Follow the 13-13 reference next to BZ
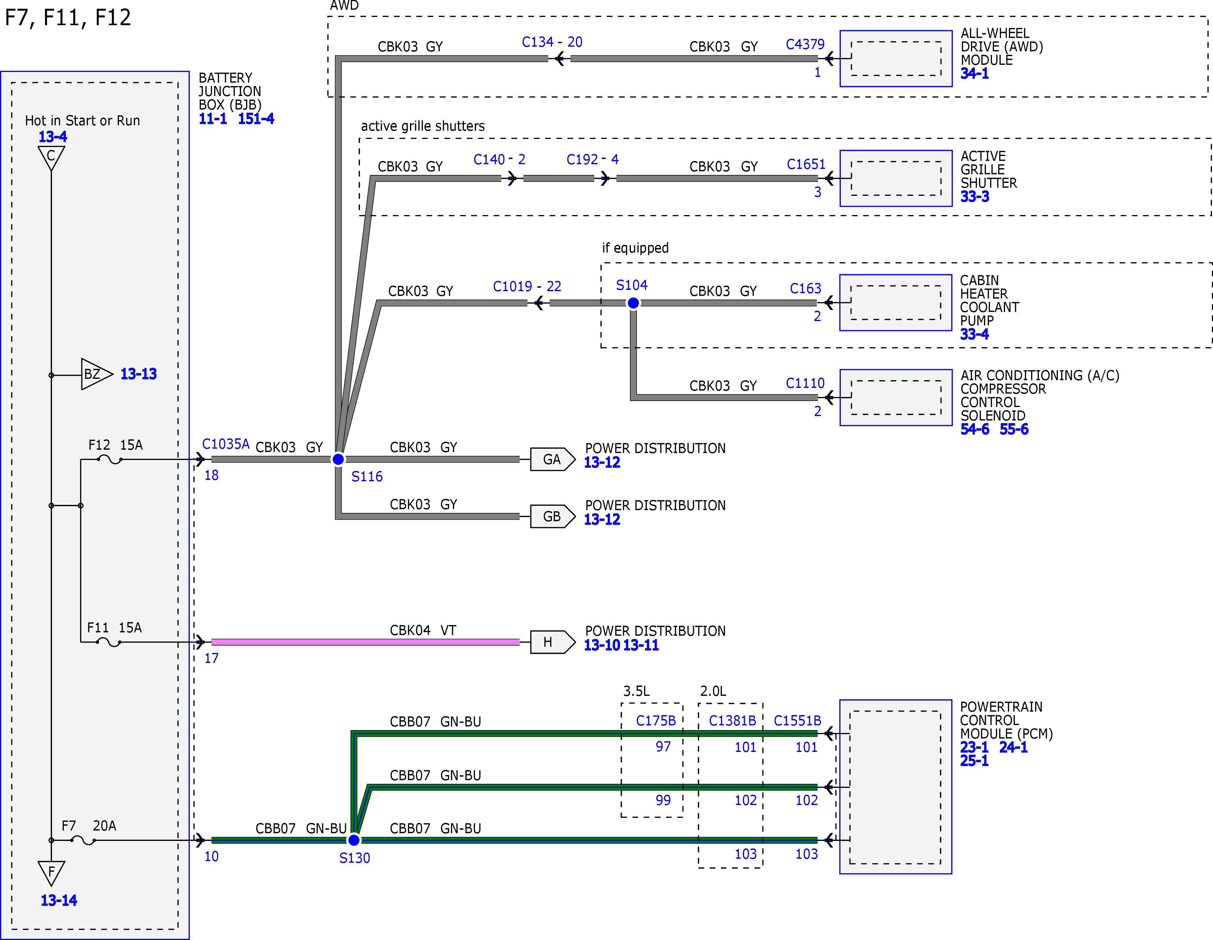Viewport: 1213px width, 940px height. (138, 374)
